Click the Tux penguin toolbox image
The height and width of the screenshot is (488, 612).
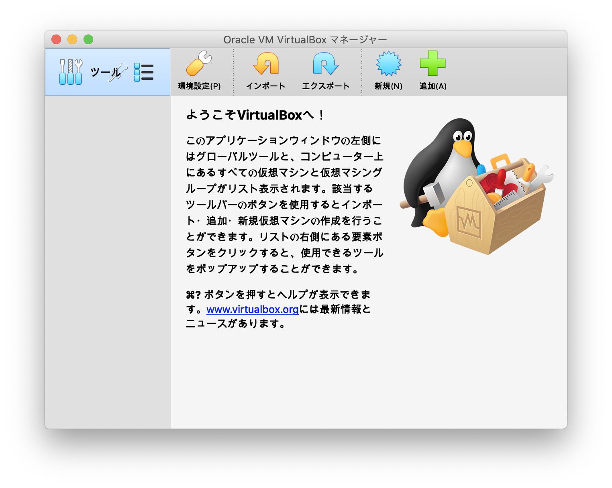(x=476, y=187)
